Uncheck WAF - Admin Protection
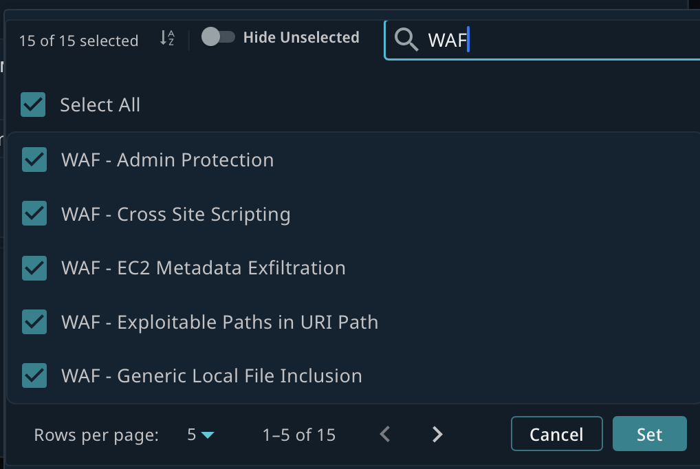Viewport: 700px width, 469px height. pos(34,160)
